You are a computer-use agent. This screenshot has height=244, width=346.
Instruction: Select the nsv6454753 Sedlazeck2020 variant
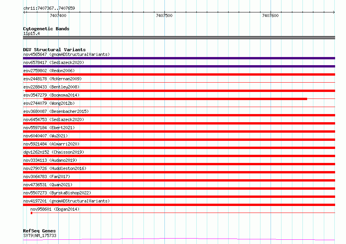pyautogui.click(x=179, y=123)
